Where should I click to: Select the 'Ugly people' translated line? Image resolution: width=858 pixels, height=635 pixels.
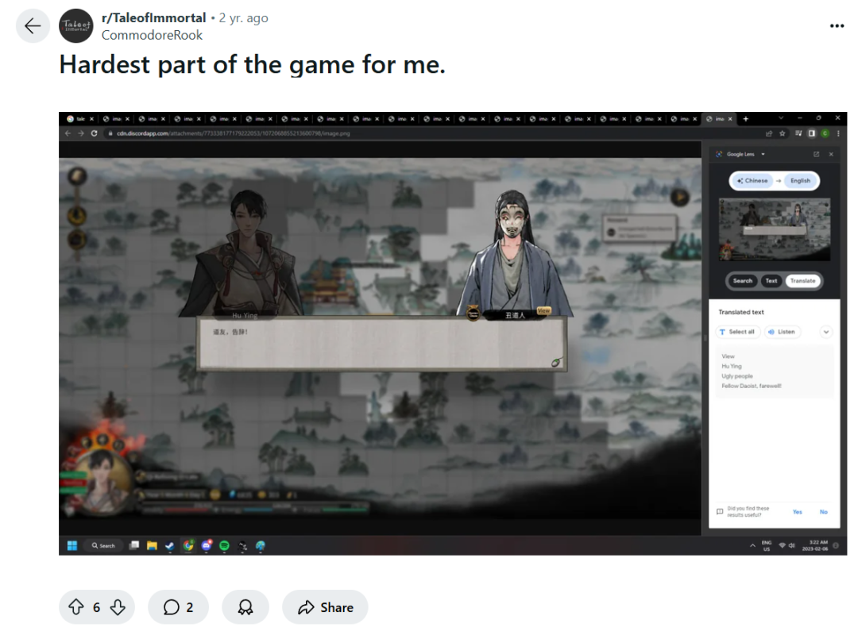(737, 376)
